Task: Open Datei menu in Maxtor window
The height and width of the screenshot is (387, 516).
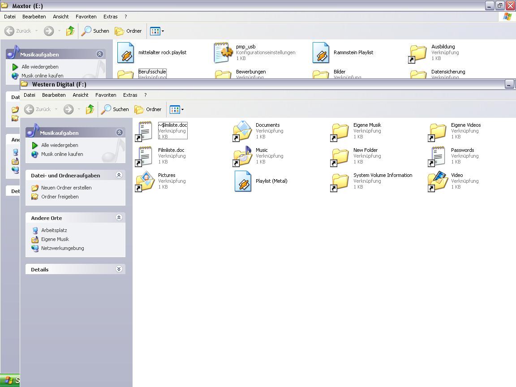Action: pos(10,17)
